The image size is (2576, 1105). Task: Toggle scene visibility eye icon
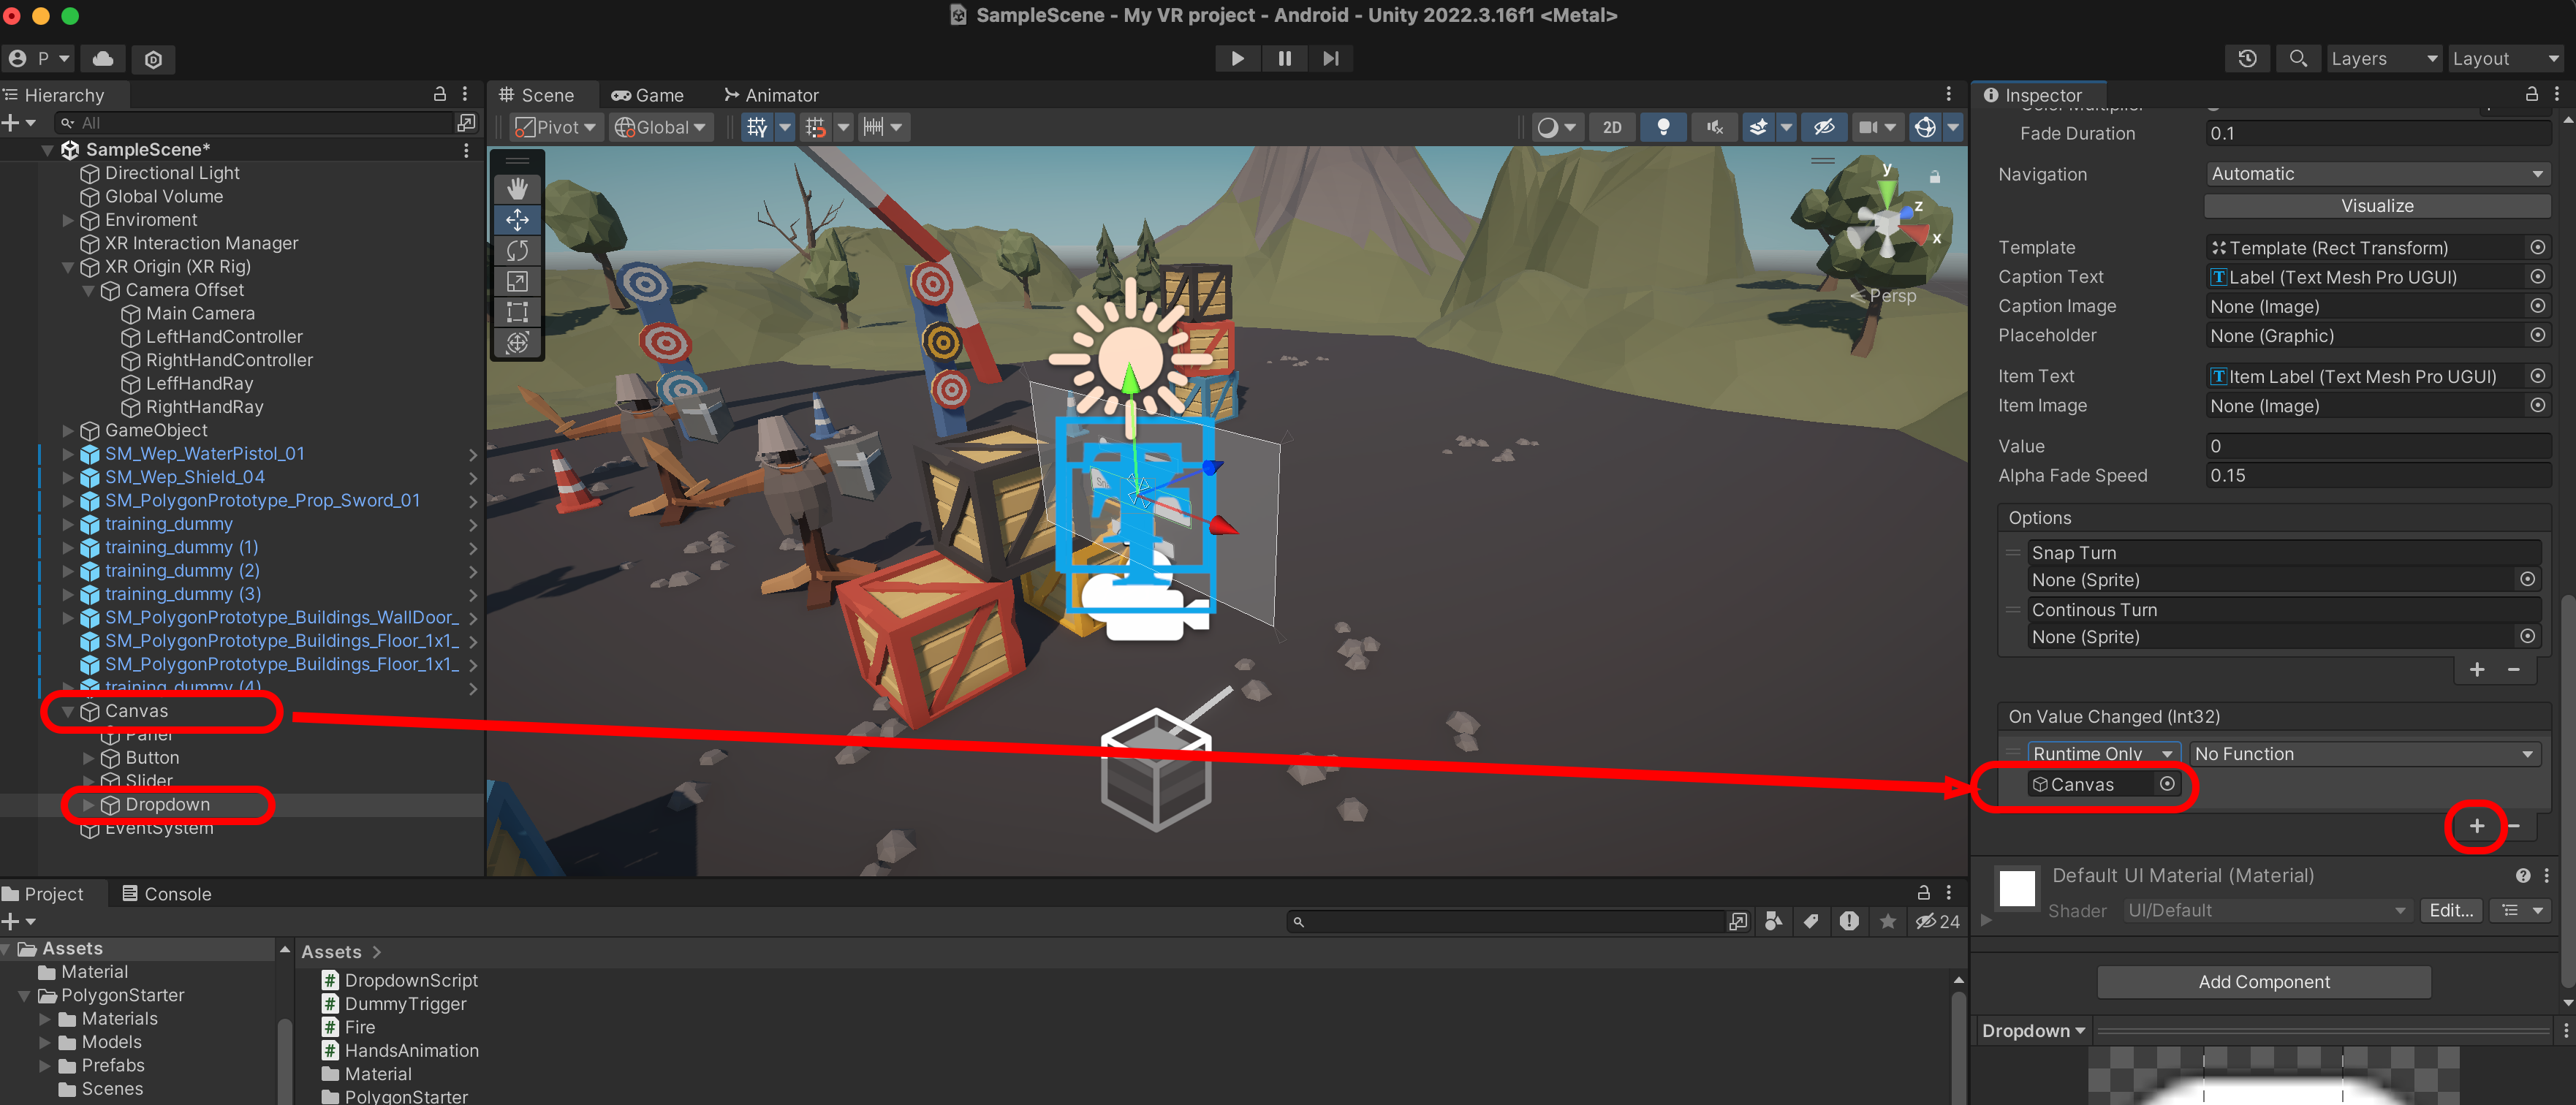point(1824,127)
